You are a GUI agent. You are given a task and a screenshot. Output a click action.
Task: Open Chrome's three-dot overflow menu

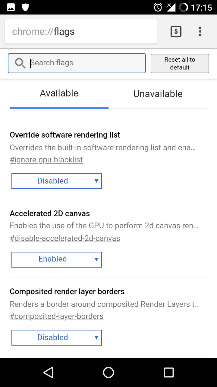200,31
